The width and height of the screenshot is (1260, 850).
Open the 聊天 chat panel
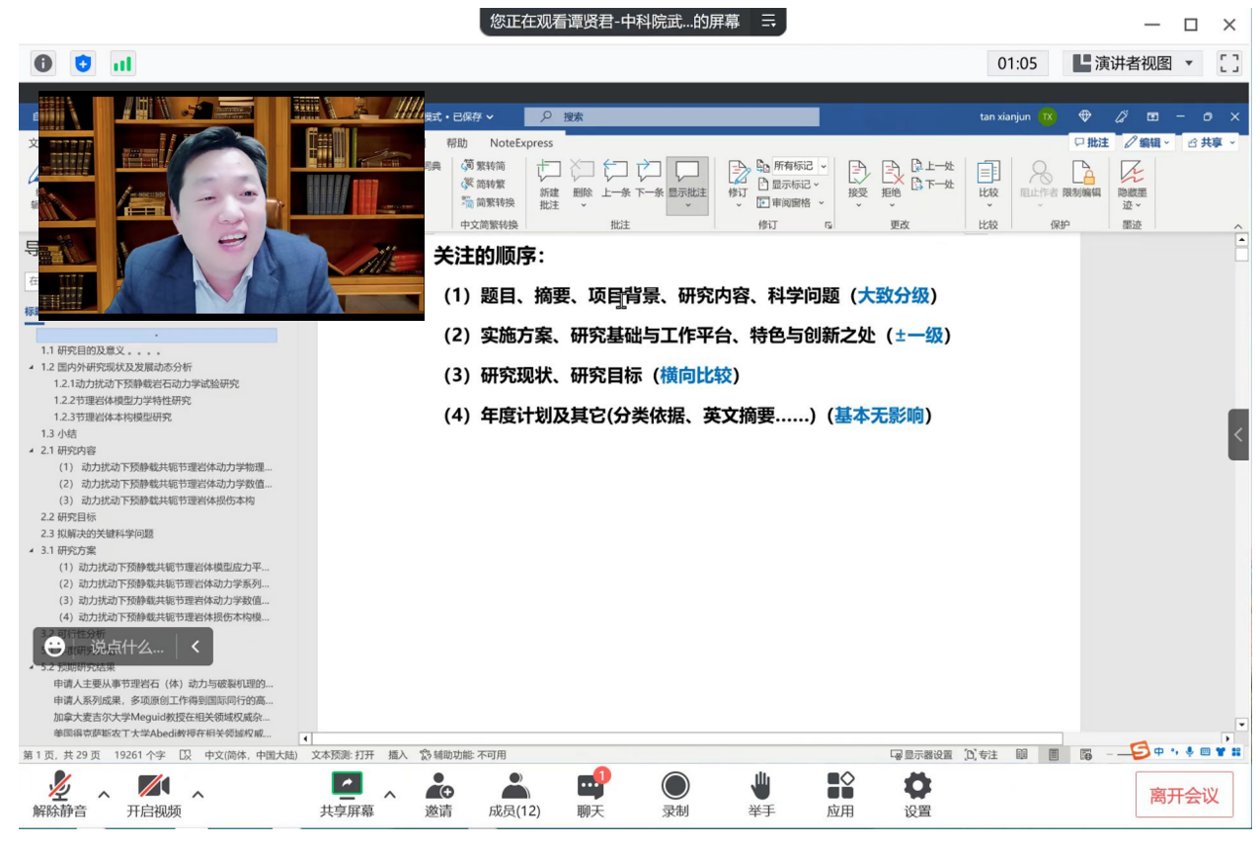pyautogui.click(x=591, y=786)
